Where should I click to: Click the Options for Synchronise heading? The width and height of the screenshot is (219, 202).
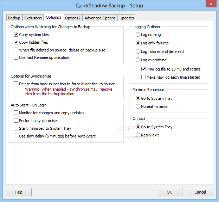tap(31, 76)
